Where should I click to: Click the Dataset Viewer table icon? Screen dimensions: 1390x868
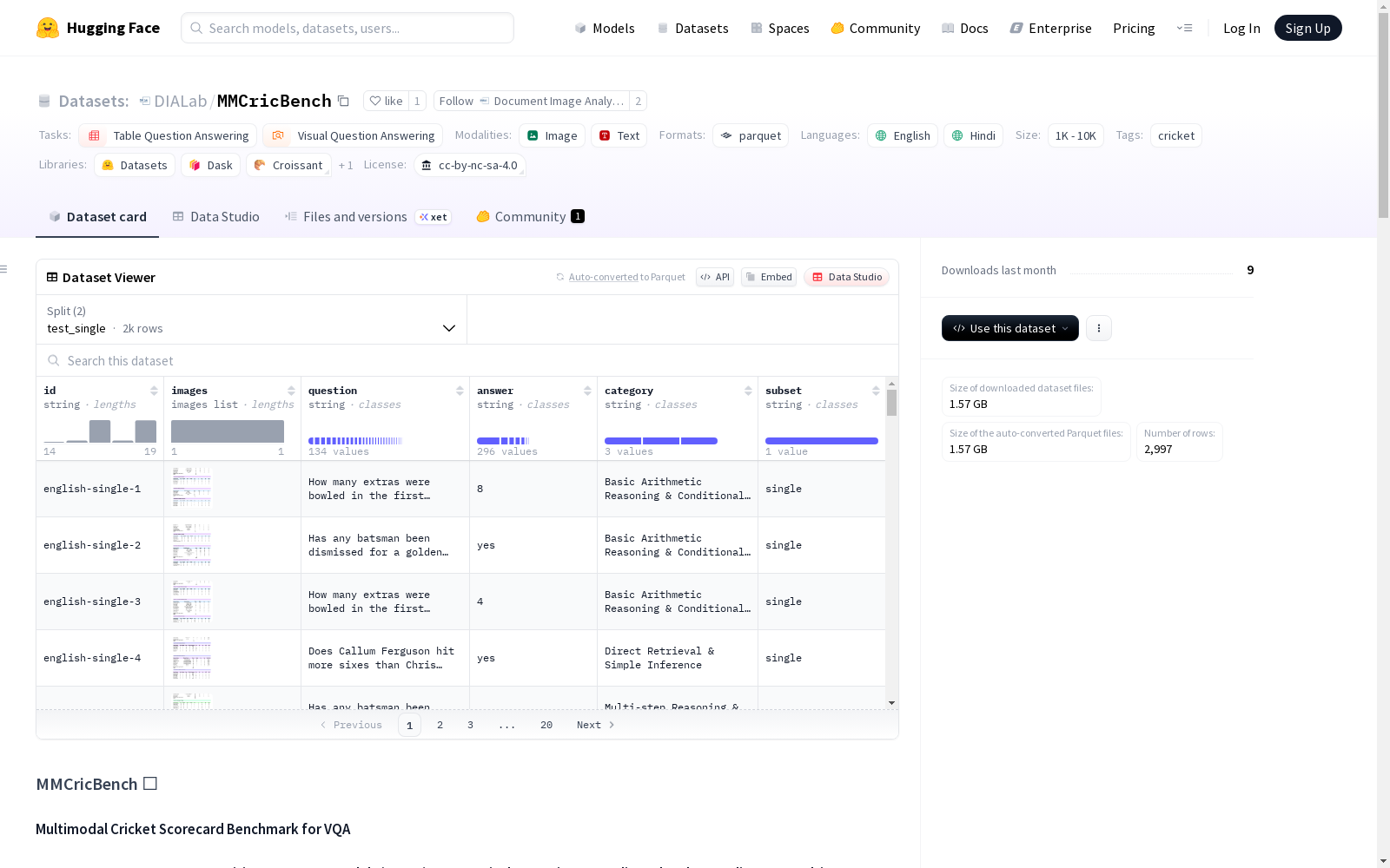point(52,277)
